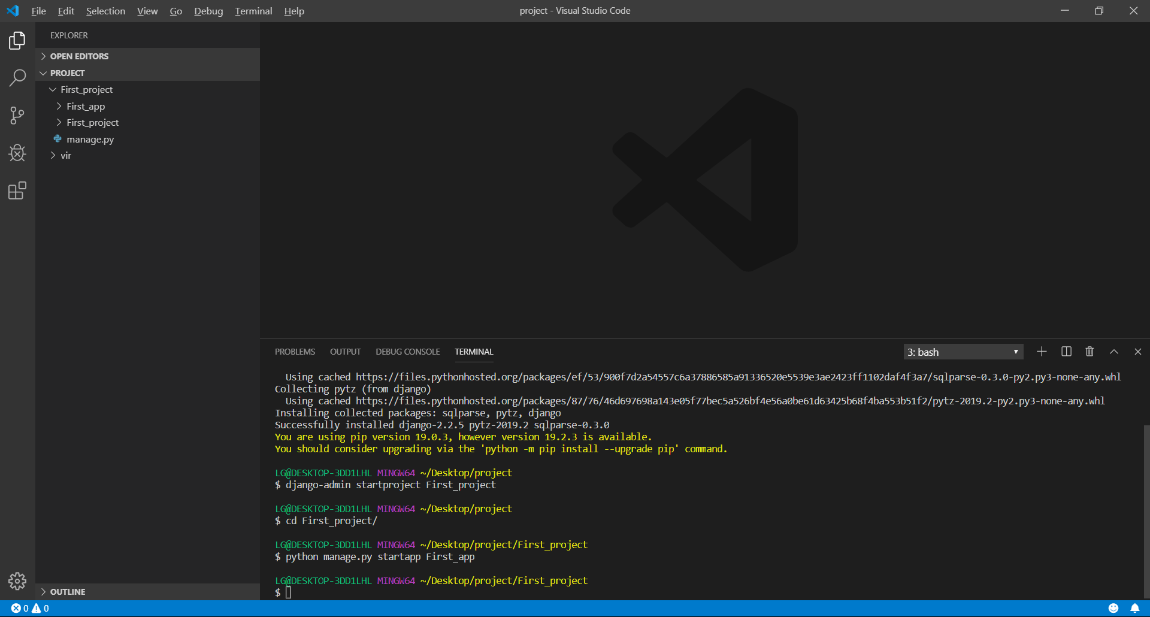Screen dimensions: 1150x617
Task: Click the sqlparse wheel URL in terminal
Action: [x=738, y=377]
